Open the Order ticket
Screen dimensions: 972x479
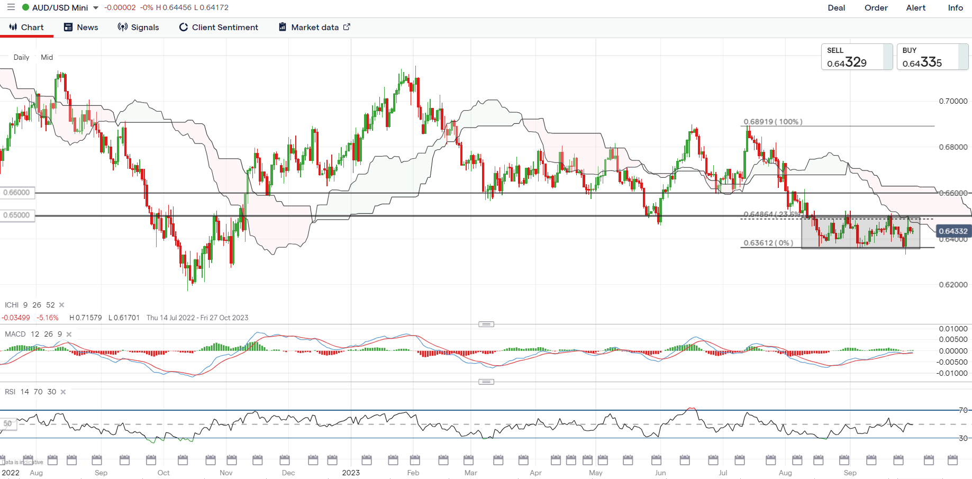tap(876, 8)
